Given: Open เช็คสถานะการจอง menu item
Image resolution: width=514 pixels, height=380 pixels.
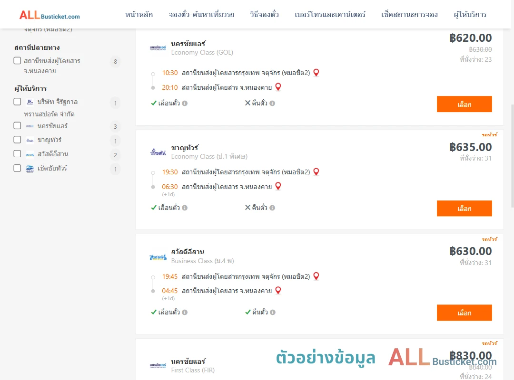Looking at the screenshot, I should click(409, 14).
